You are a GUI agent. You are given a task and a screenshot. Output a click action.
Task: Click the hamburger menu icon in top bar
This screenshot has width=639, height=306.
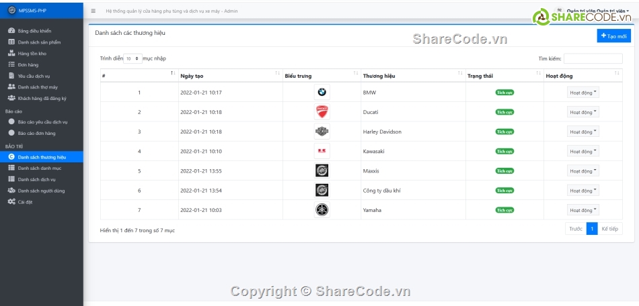[x=93, y=11]
